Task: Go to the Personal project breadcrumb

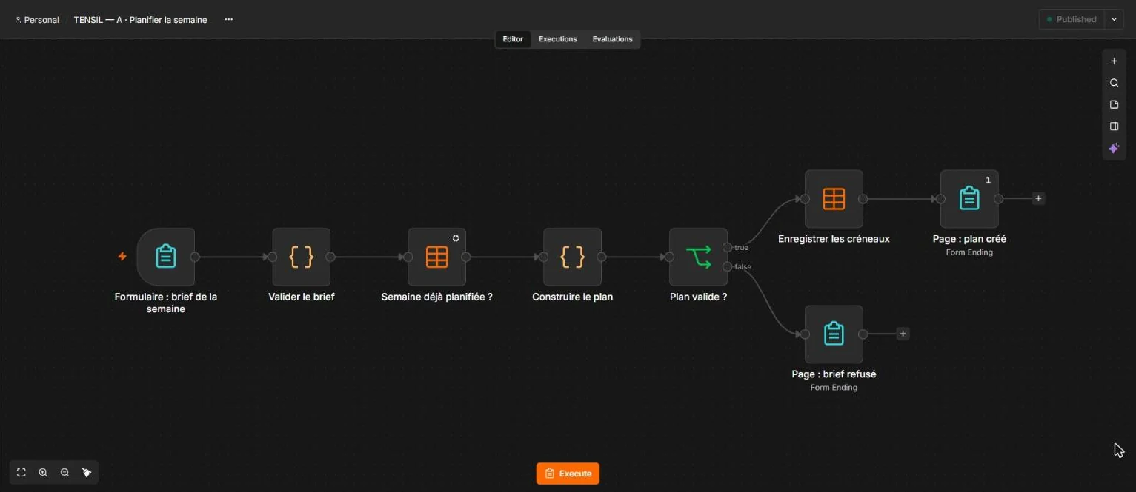Action: (x=37, y=20)
